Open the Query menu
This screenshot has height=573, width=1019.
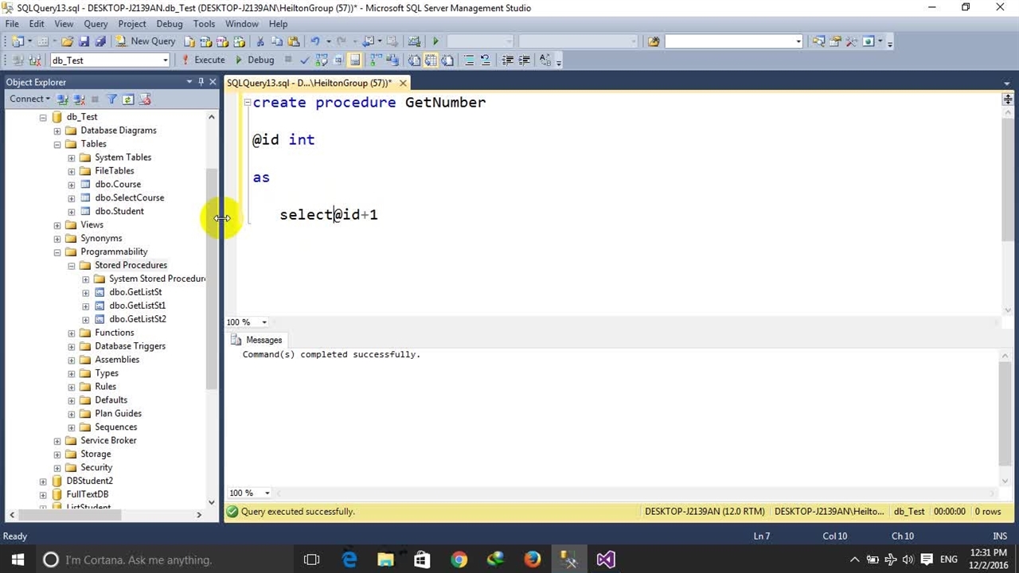[x=96, y=24]
